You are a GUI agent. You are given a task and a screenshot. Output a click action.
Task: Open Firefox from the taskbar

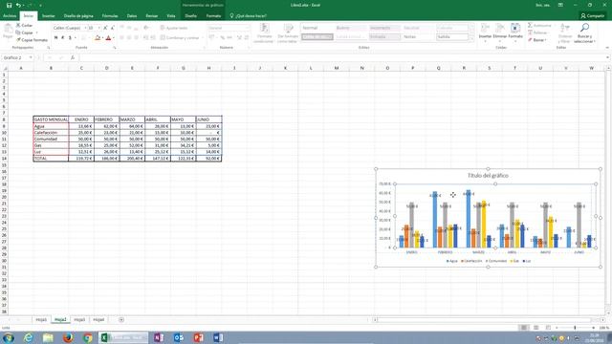[68, 337]
